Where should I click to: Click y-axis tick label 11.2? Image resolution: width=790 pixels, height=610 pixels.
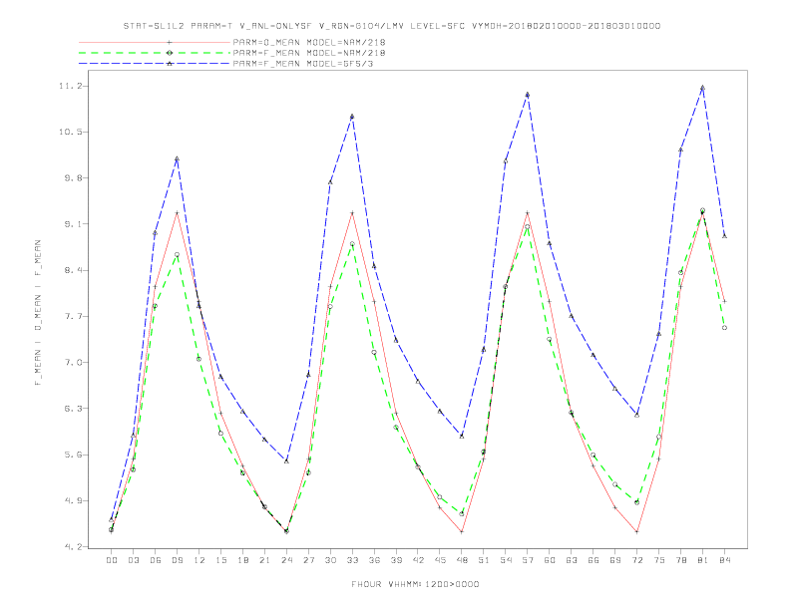tap(70, 86)
